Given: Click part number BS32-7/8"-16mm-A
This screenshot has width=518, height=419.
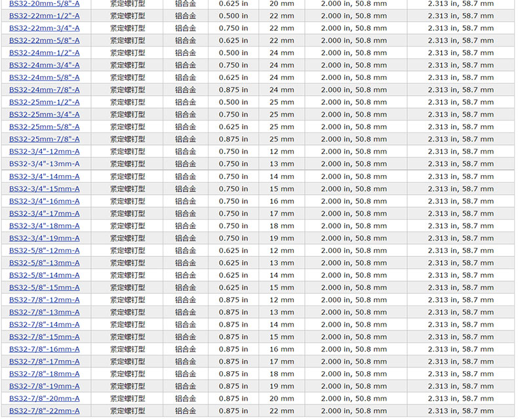Looking at the screenshot, I should point(45,349).
